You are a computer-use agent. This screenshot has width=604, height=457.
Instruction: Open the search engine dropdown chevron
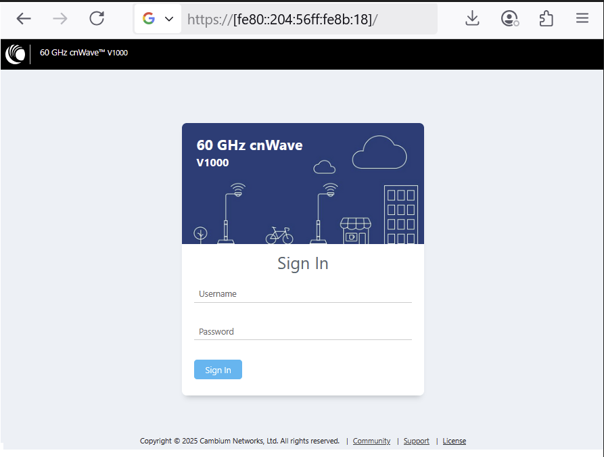click(x=169, y=18)
